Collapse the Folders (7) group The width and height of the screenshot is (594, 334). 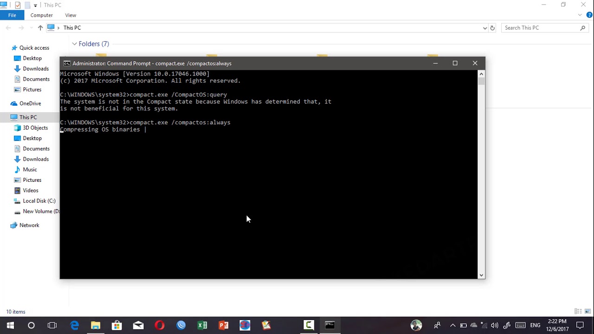74,44
